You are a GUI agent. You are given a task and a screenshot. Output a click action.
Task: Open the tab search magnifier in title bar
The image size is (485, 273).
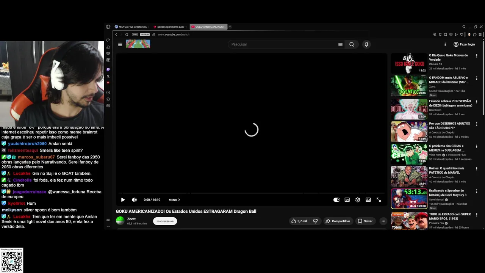[x=464, y=27]
